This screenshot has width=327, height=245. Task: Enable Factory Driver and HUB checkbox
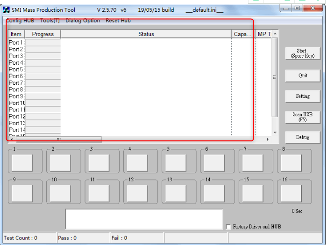point(228,227)
